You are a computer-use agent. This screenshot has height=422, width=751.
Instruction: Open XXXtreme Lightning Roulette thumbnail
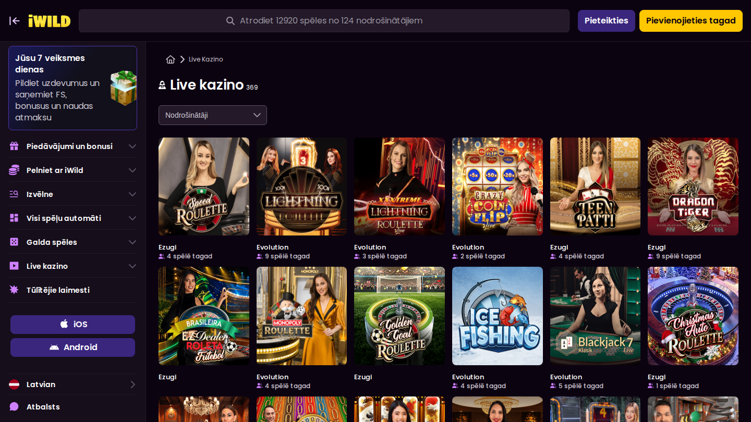coord(399,187)
